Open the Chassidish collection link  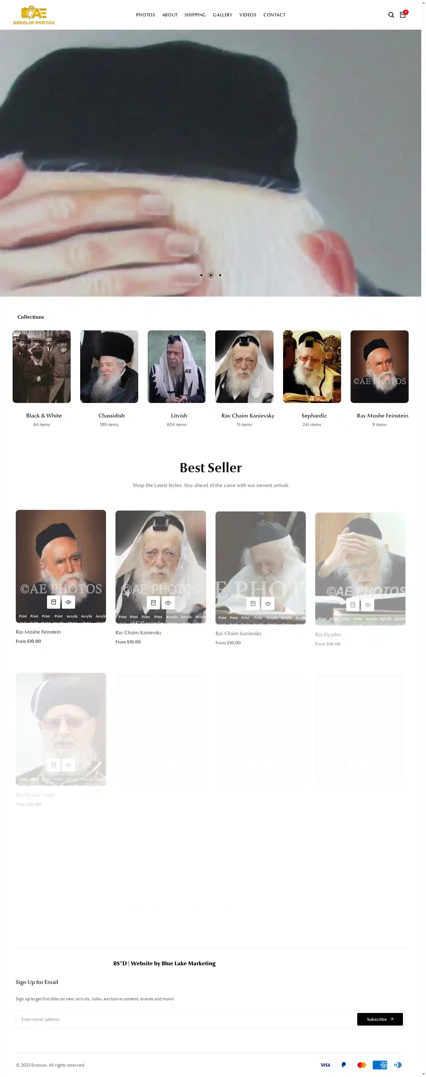click(x=112, y=416)
